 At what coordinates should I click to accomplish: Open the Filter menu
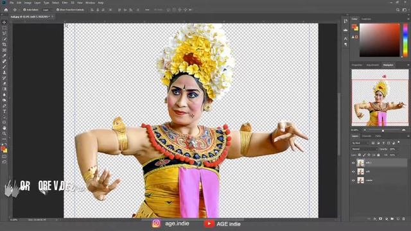pyautogui.click(x=65, y=3)
